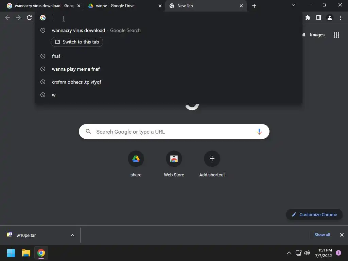Viewport: 348px width, 261px height.
Task: Select the wanna play meme fnaf suggestion
Action: (x=169, y=69)
